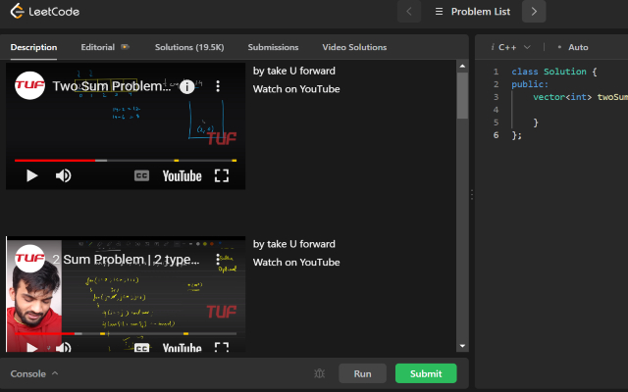Click the panel divider handle dots
Screen dimensions: 628x392
tap(472, 195)
